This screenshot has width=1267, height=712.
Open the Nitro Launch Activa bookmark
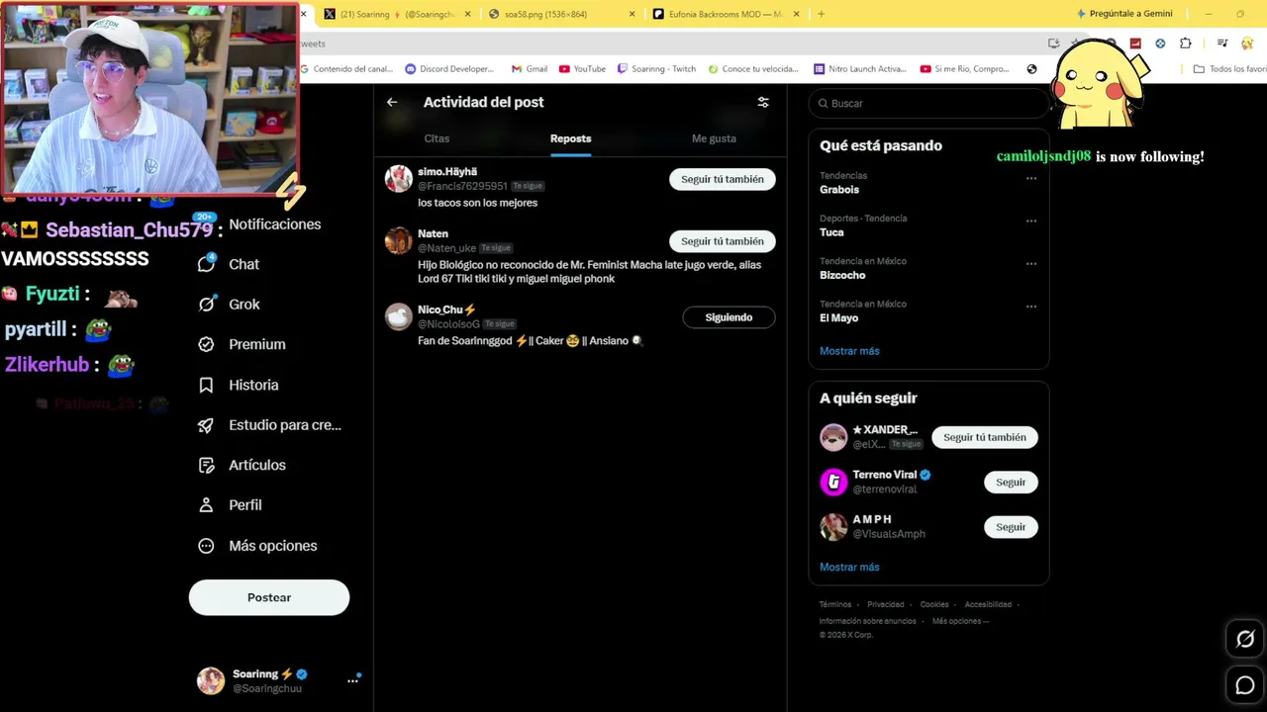pyautogui.click(x=859, y=69)
